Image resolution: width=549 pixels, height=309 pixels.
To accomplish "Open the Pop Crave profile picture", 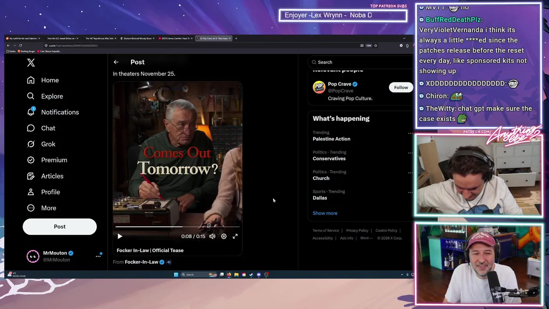I will [319, 87].
